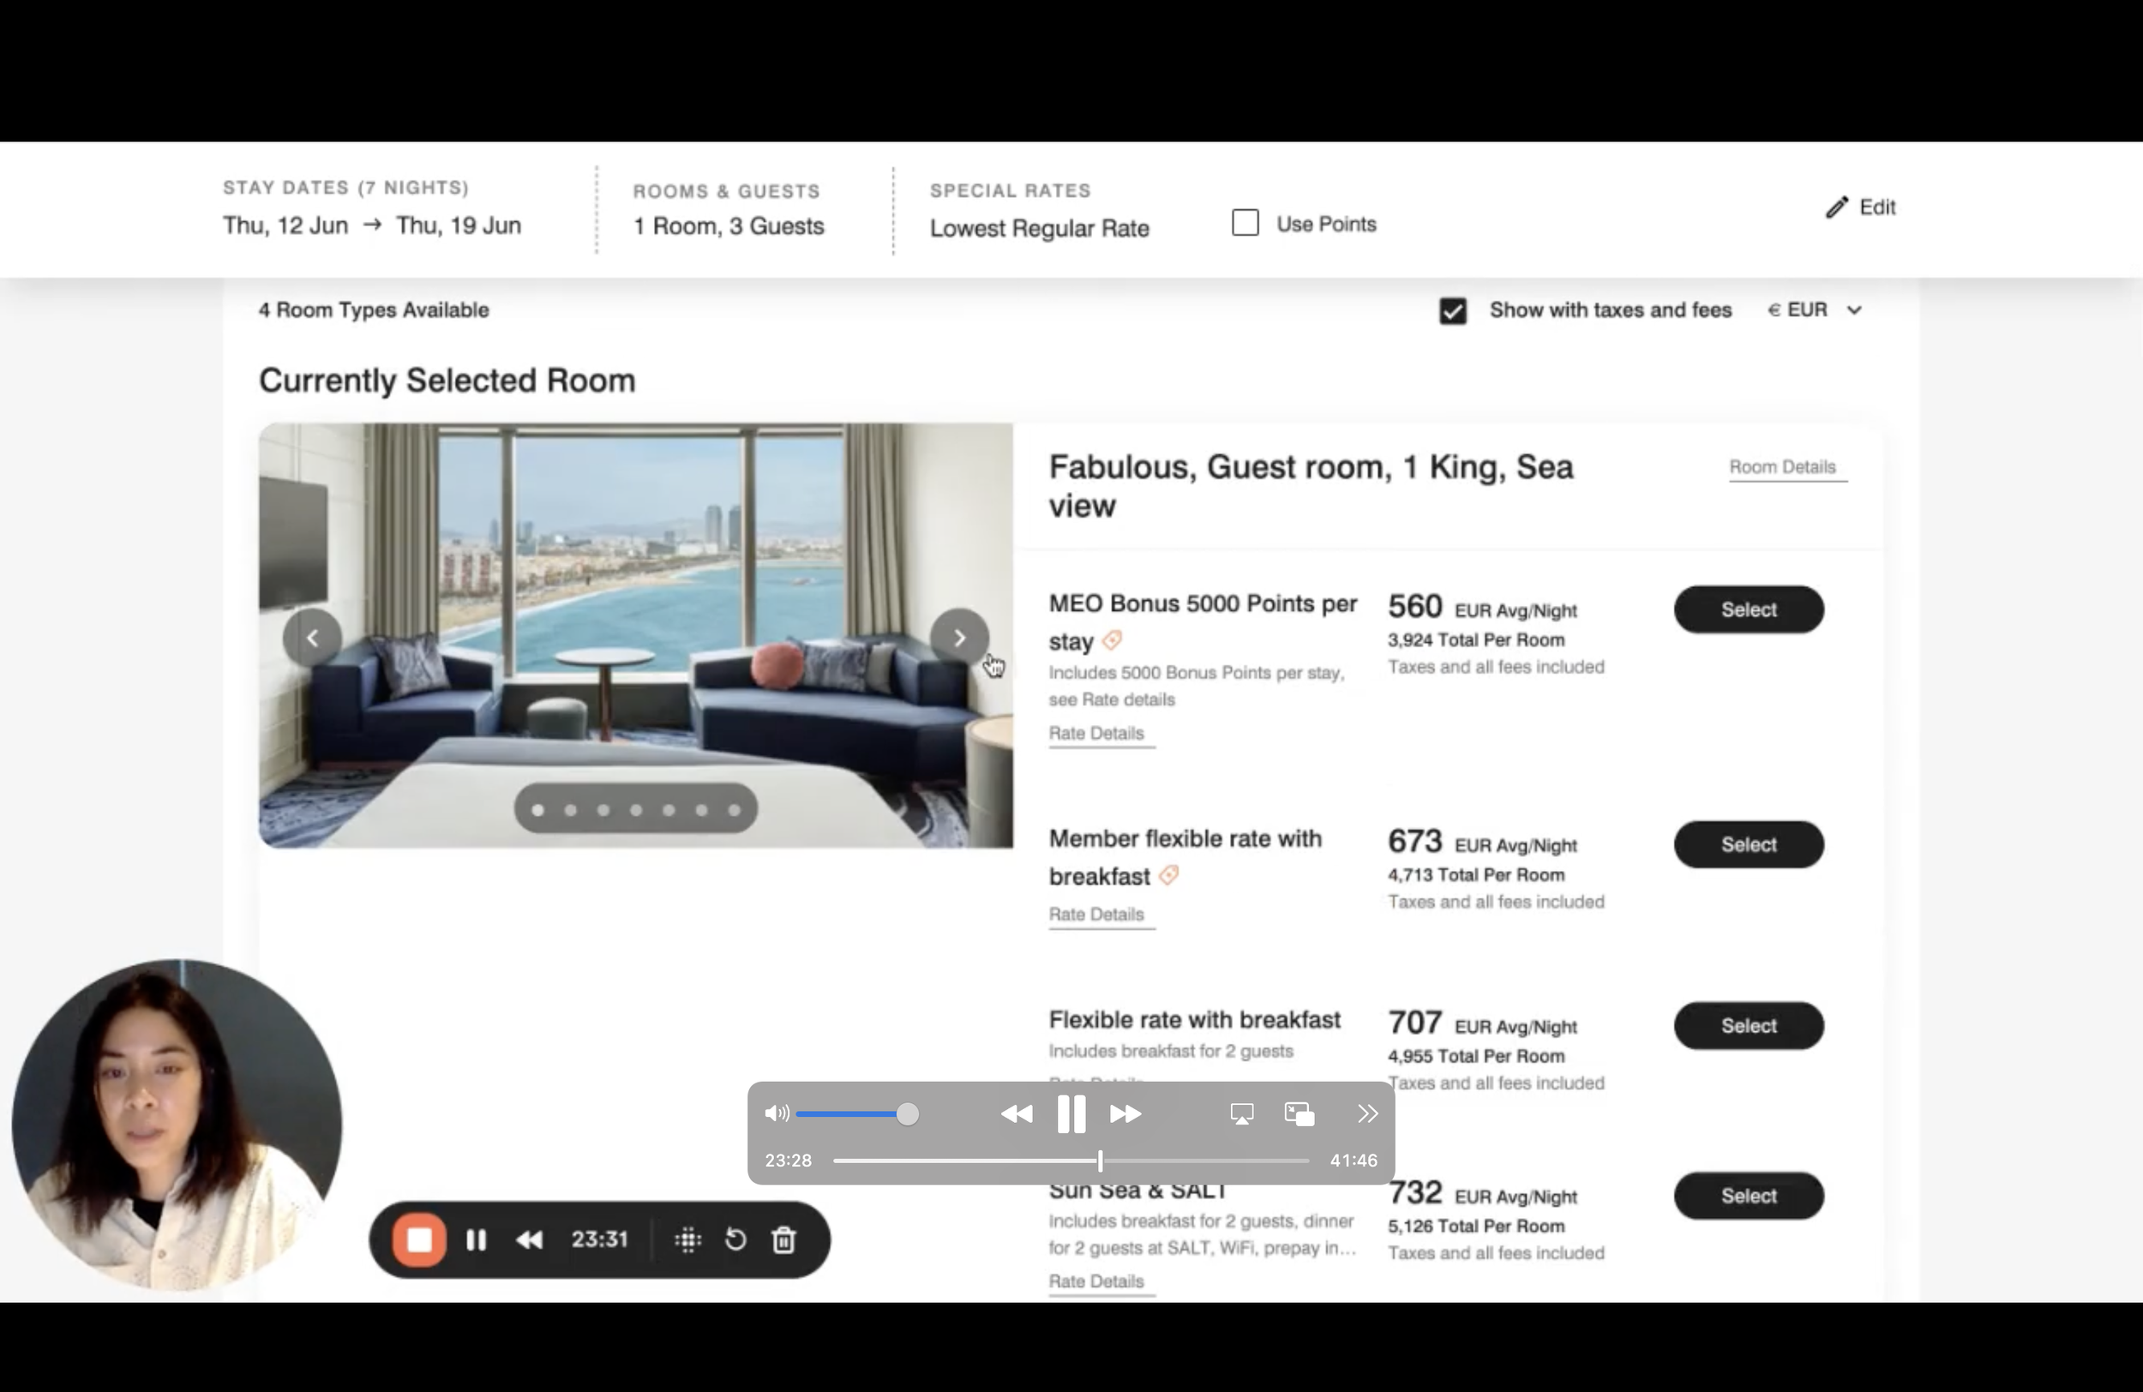Open Rate Details for Member flexible rate

1096,914
